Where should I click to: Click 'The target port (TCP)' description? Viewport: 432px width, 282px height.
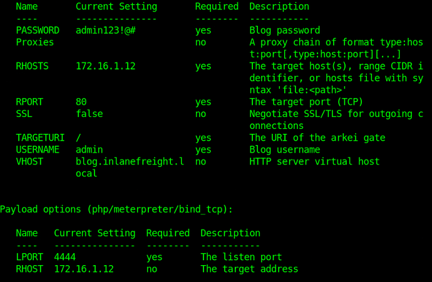[306, 102]
